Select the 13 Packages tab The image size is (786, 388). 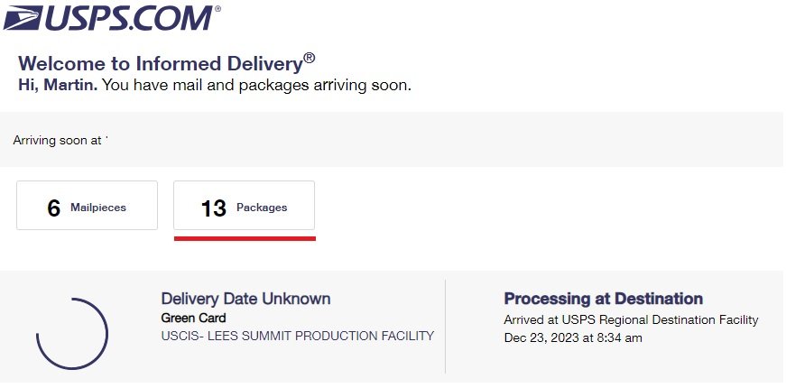(244, 207)
